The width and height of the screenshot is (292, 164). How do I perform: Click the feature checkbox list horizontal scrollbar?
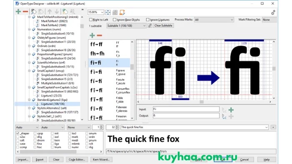tap(59, 152)
